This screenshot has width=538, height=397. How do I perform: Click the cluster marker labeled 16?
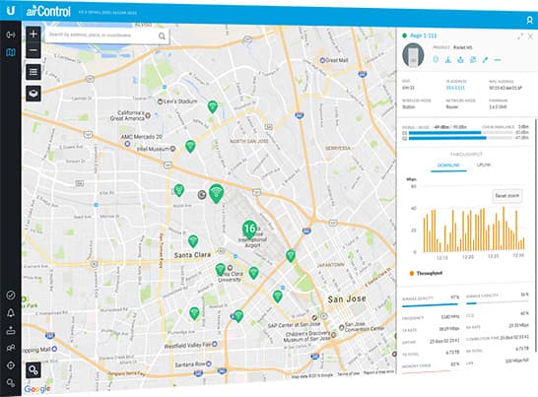click(250, 229)
